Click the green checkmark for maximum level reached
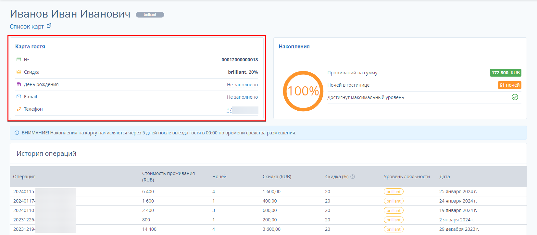This screenshot has width=537, height=235. click(515, 97)
